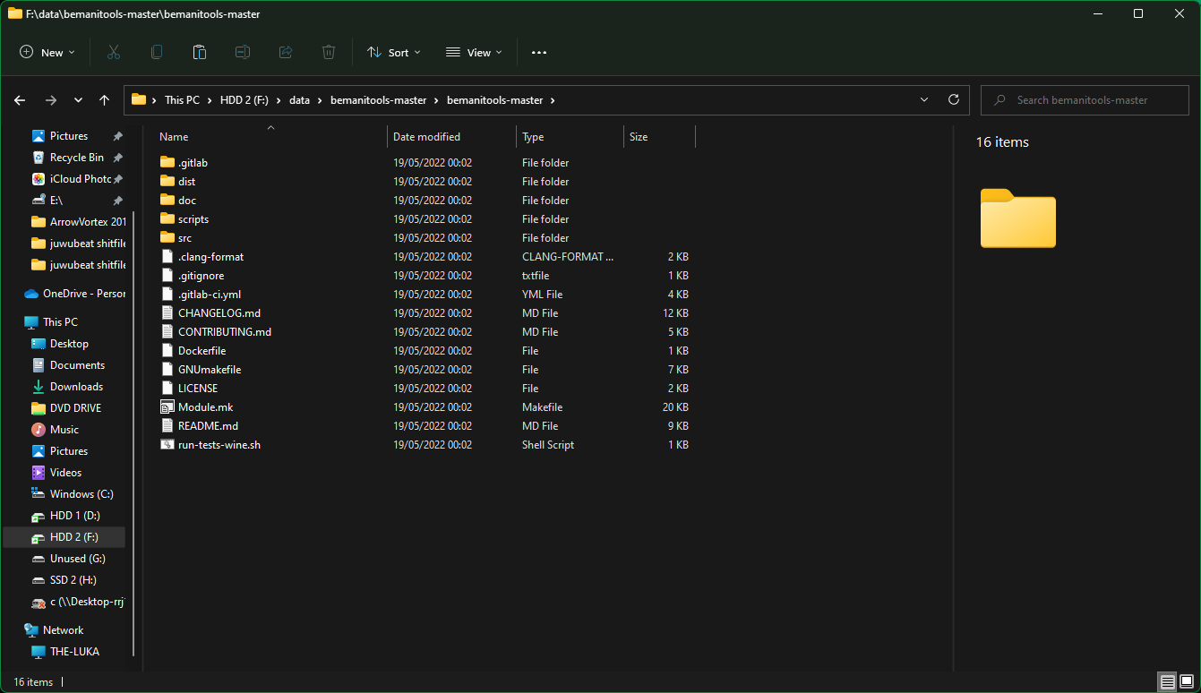Click the Cut scissors icon in toolbar
Viewport: 1201px width, 693px height.
[114, 53]
